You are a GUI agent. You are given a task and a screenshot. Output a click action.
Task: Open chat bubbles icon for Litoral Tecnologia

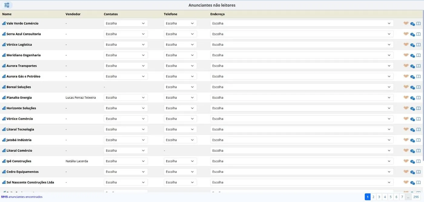[x=412, y=130]
